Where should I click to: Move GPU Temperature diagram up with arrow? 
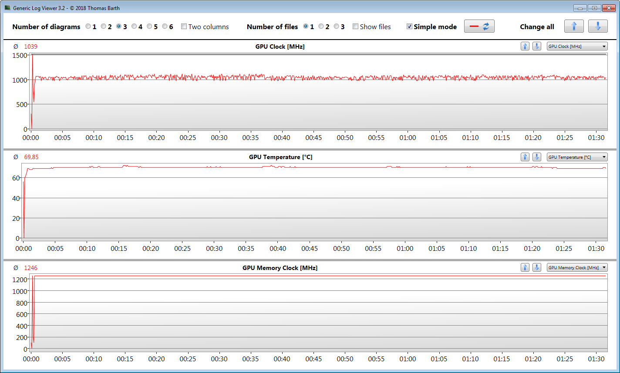click(525, 157)
